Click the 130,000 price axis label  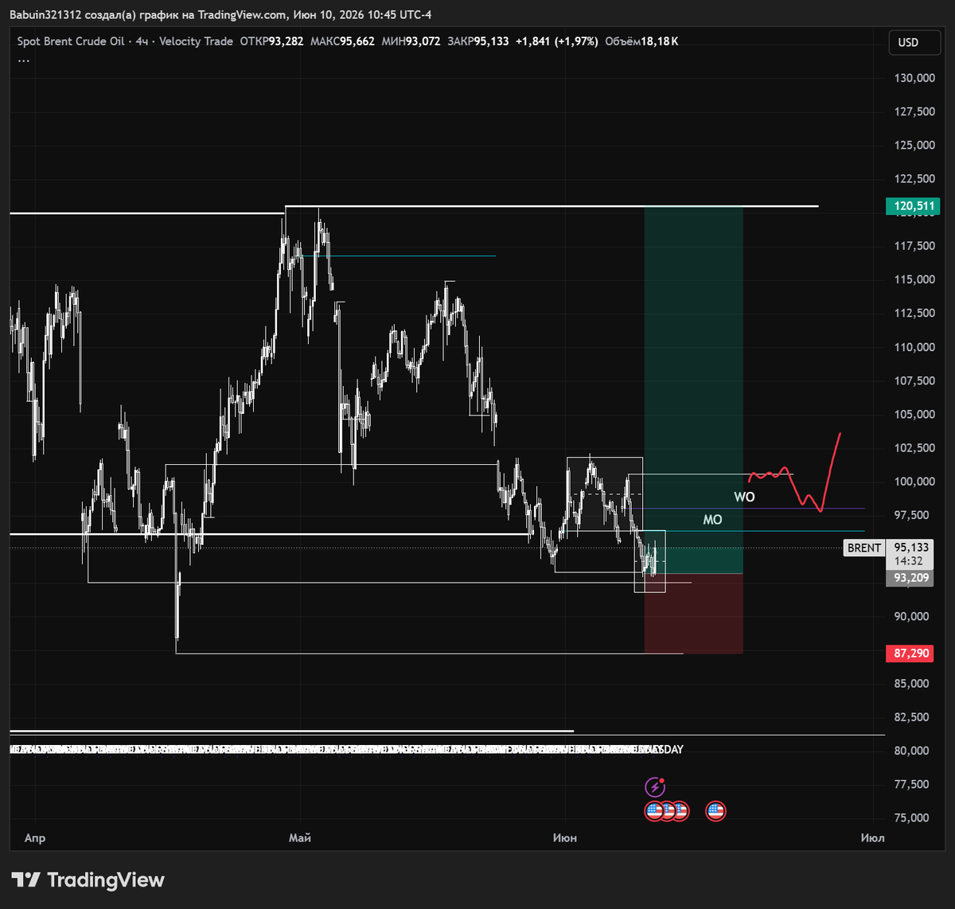pos(914,78)
